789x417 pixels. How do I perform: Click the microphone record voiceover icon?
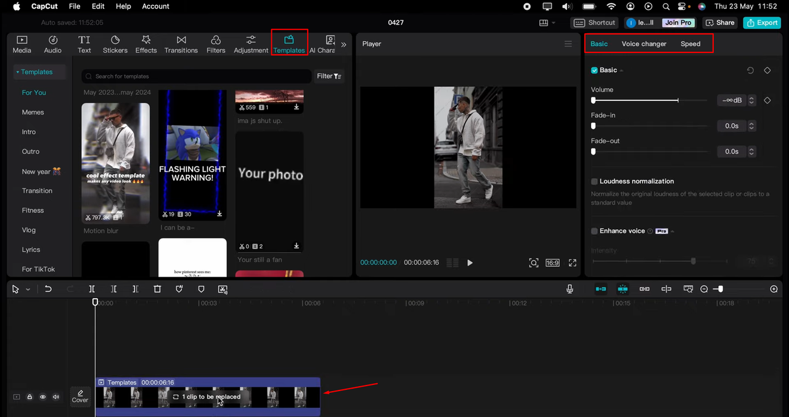tap(570, 289)
